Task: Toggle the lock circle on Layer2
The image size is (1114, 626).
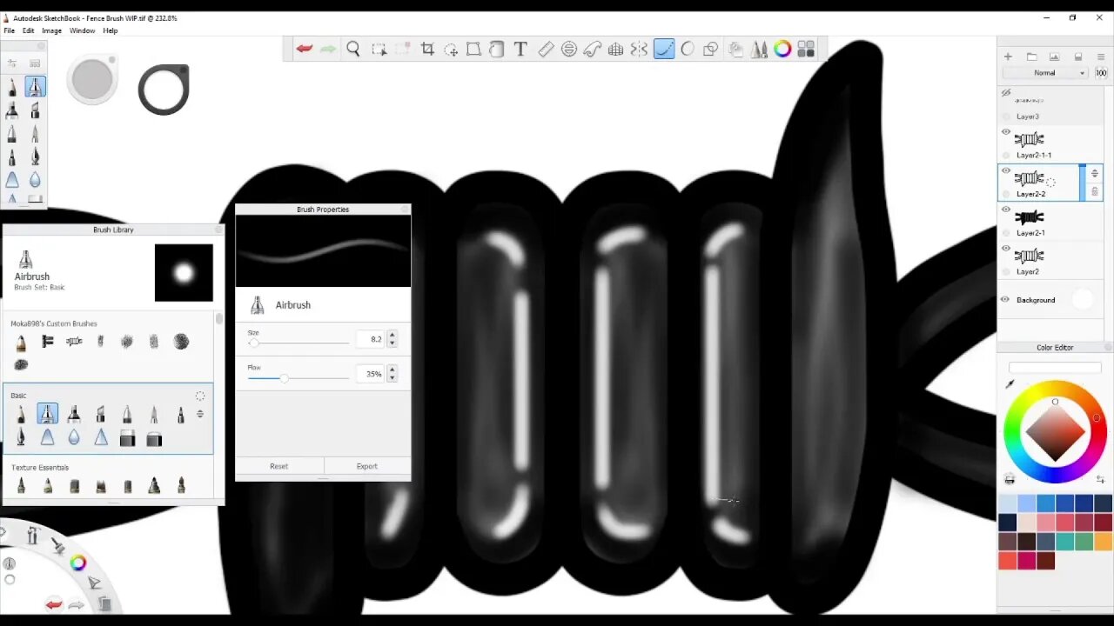Action: pyautogui.click(x=1007, y=271)
